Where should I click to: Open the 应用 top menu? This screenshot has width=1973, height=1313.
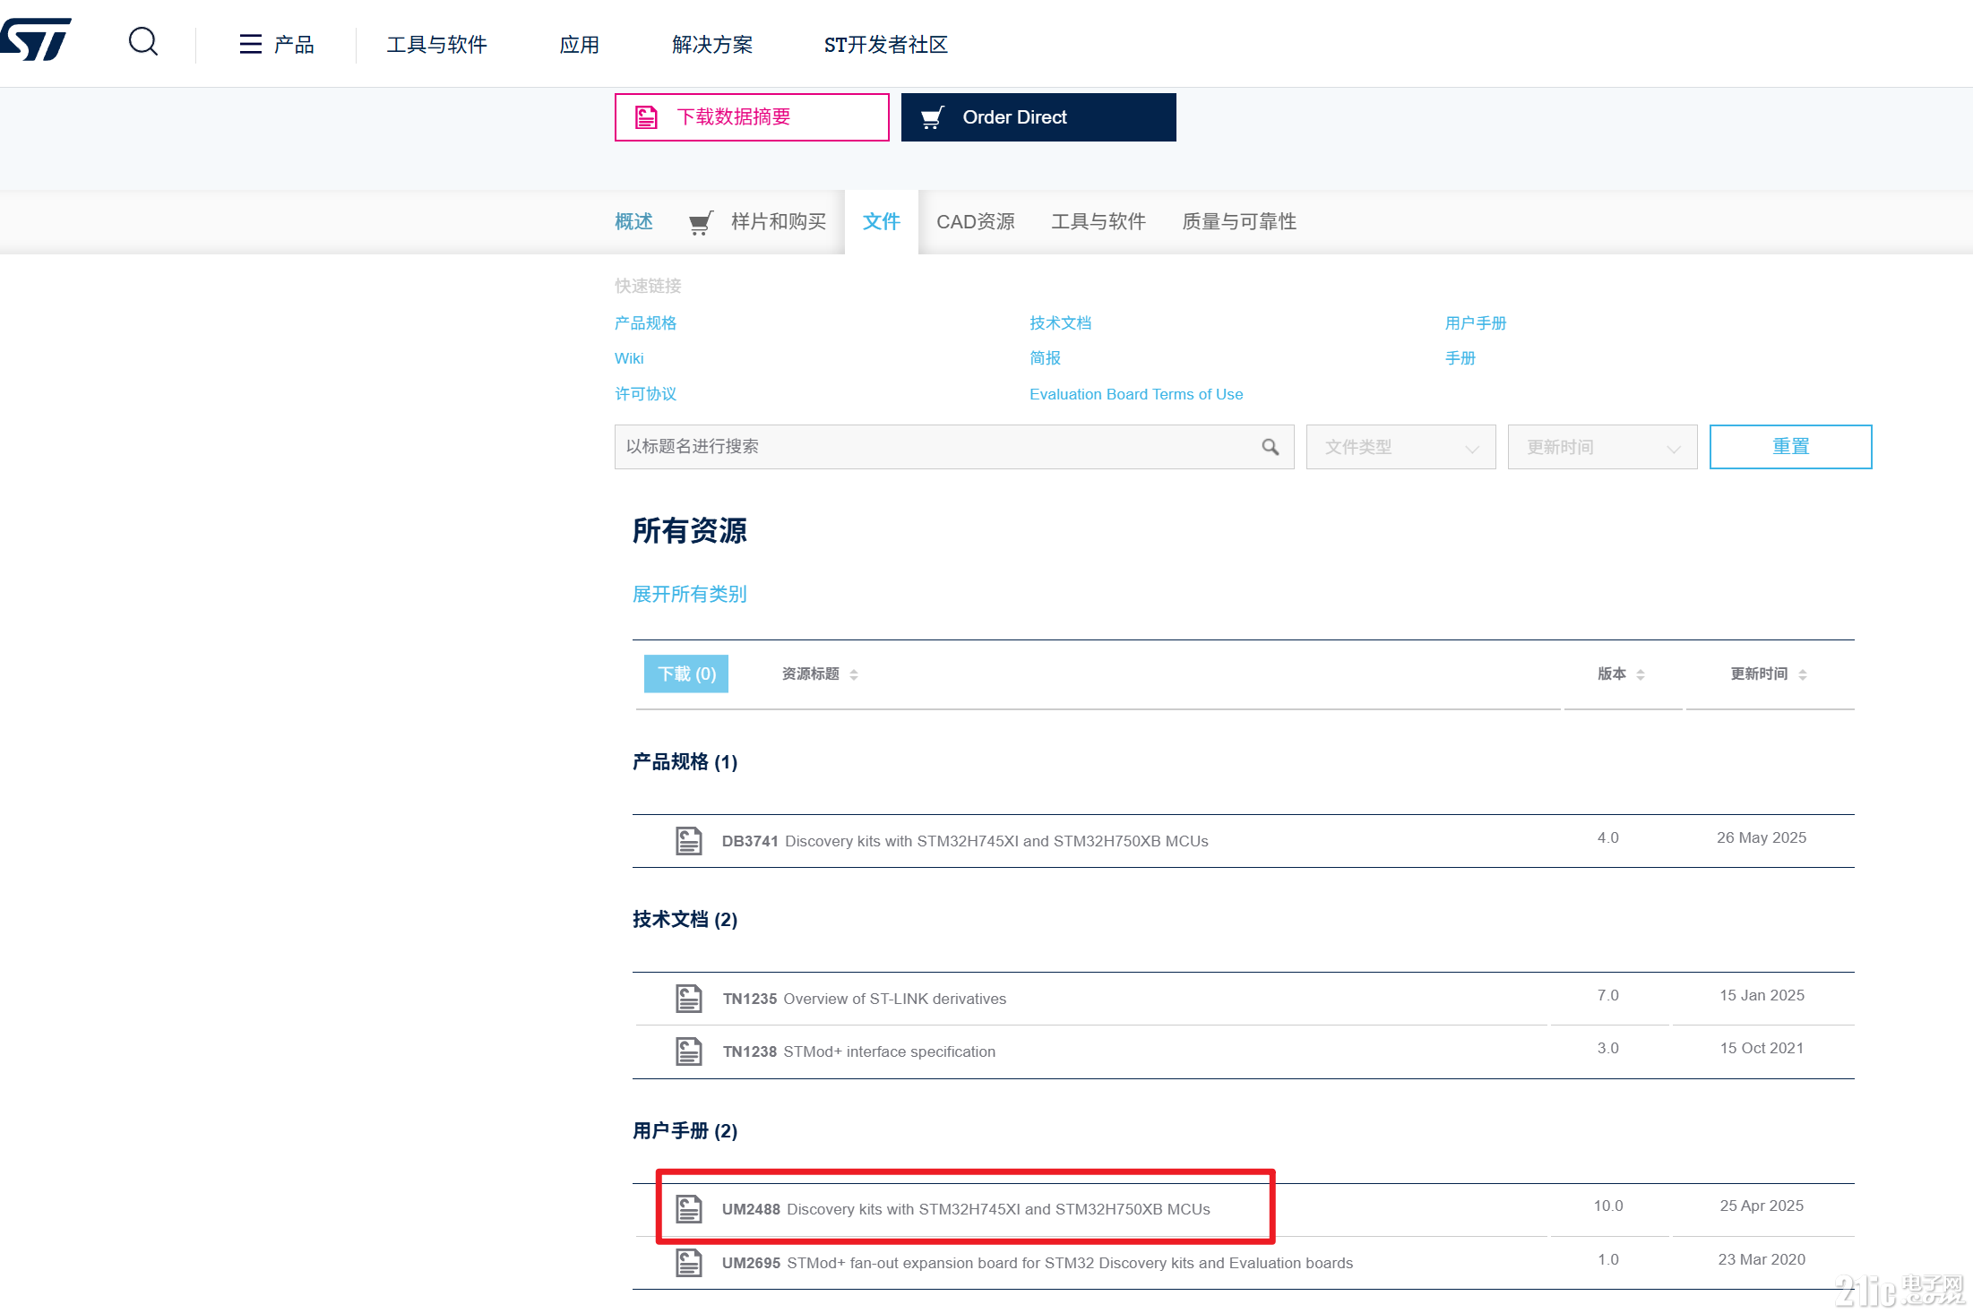pos(580,45)
